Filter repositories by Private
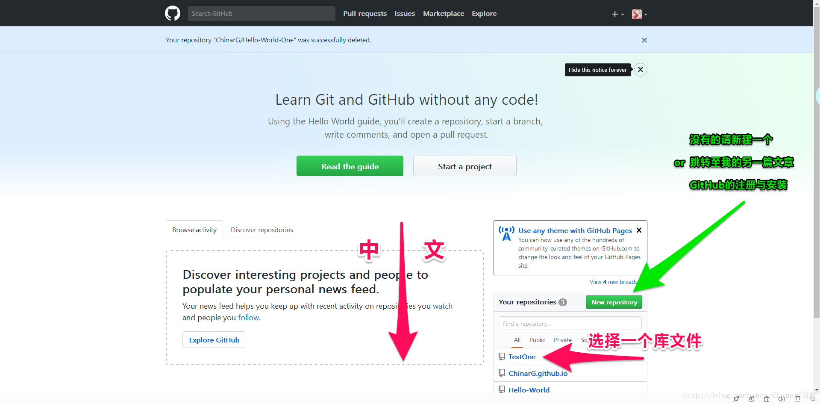This screenshot has width=820, height=404. [x=563, y=340]
